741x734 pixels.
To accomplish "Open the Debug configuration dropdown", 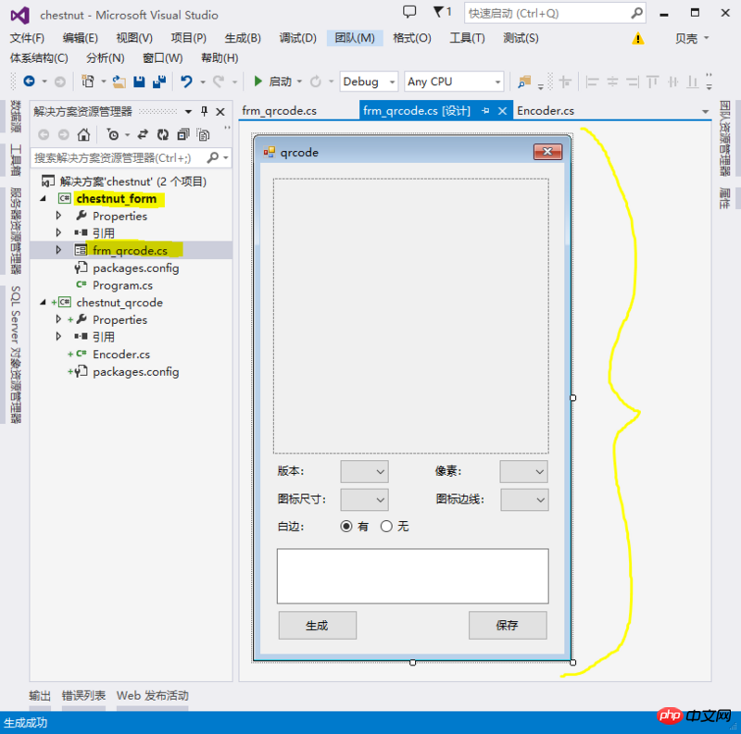I will [369, 81].
